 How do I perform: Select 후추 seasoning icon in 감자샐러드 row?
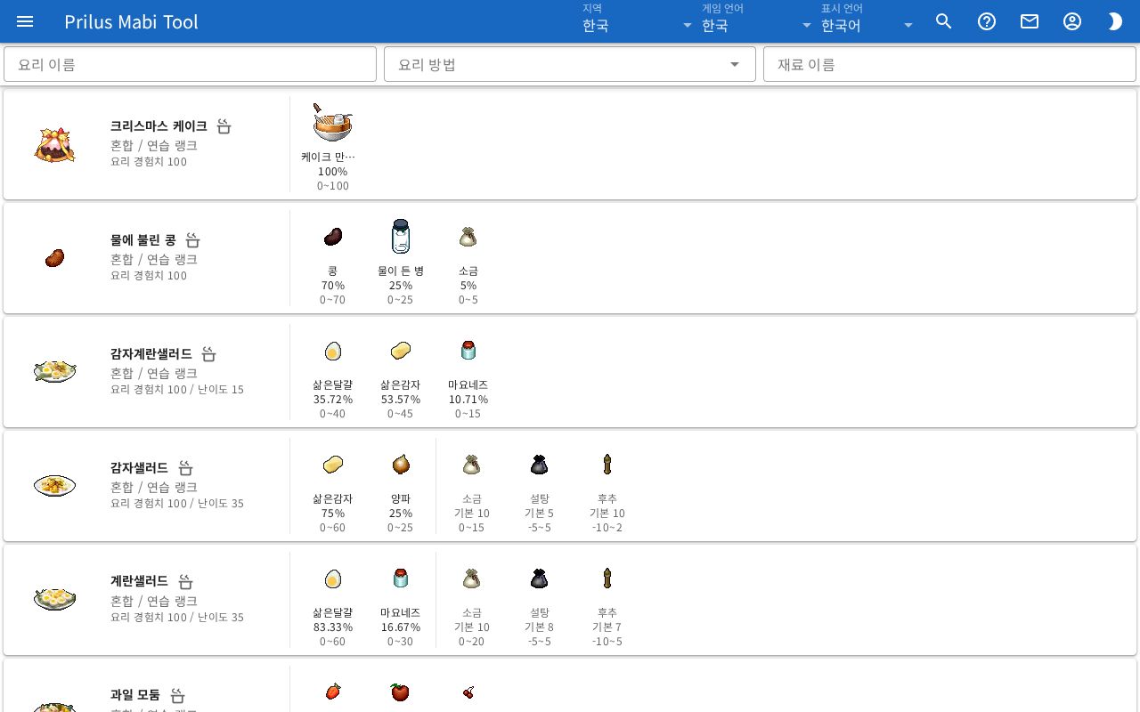(x=607, y=465)
